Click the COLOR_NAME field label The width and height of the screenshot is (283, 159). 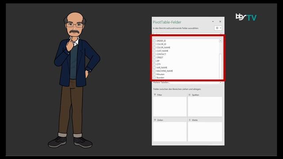click(x=163, y=47)
